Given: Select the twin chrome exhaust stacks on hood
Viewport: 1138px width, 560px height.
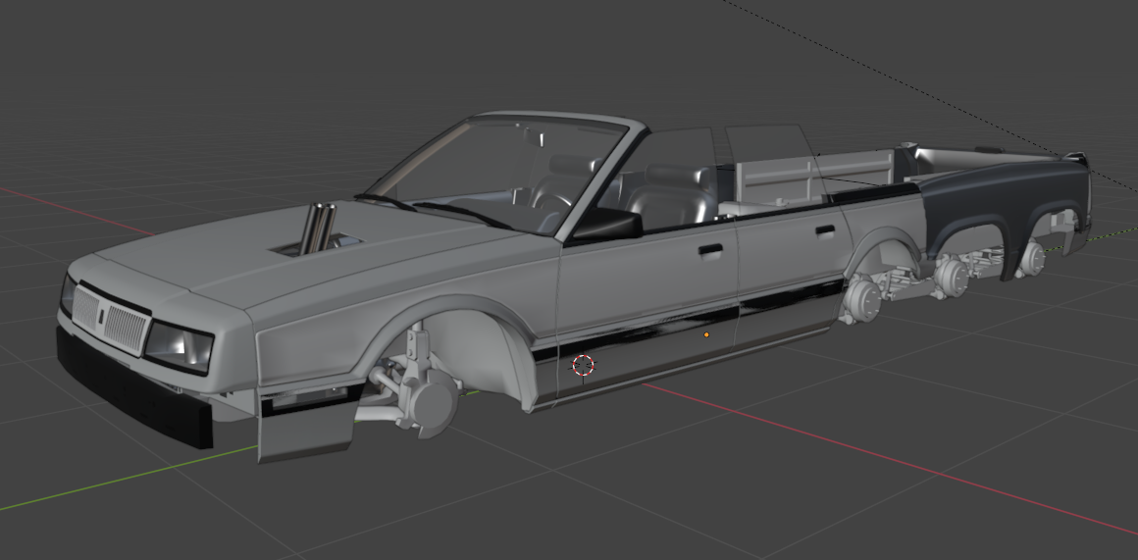Looking at the screenshot, I should (318, 228).
